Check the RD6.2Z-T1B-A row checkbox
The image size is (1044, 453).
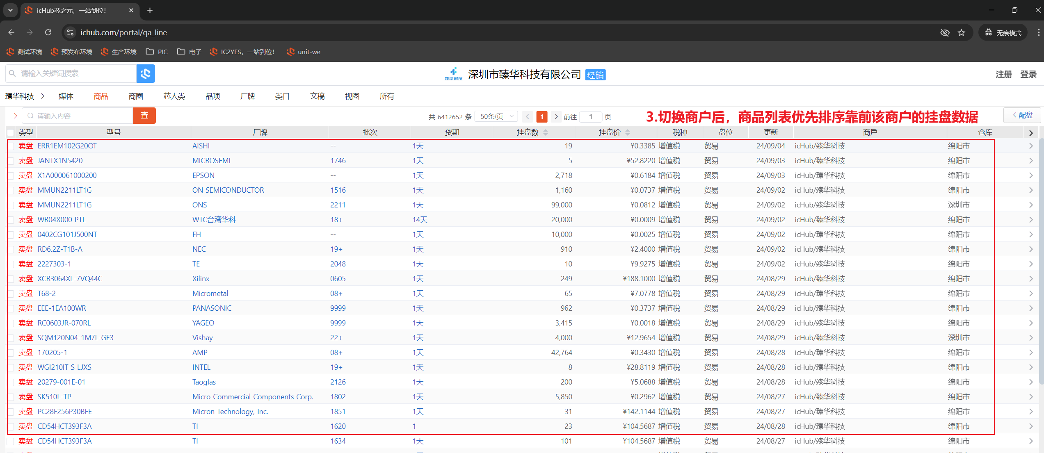pos(11,250)
